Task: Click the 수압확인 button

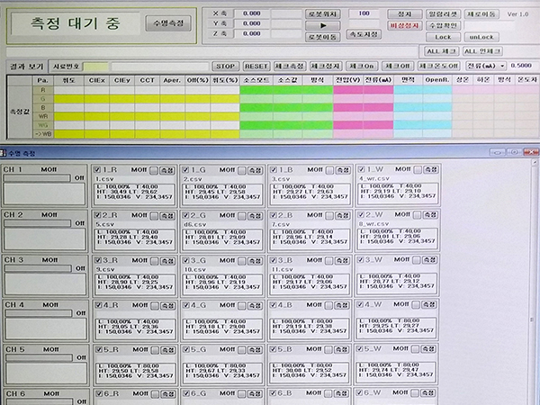Action: 443,25
